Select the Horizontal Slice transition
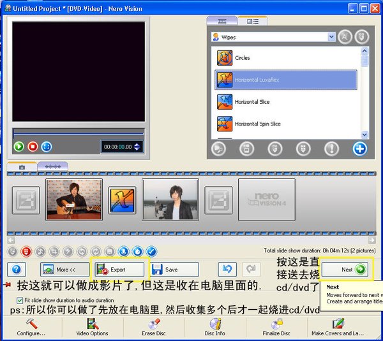Viewport: 383px width, 341px height. pyautogui.click(x=286, y=102)
